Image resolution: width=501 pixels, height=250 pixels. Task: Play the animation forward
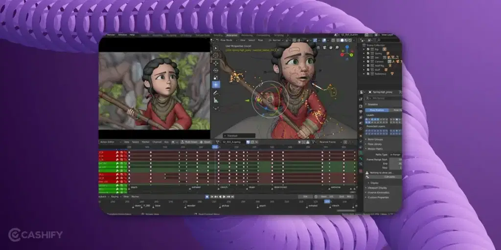pyautogui.click(x=224, y=197)
